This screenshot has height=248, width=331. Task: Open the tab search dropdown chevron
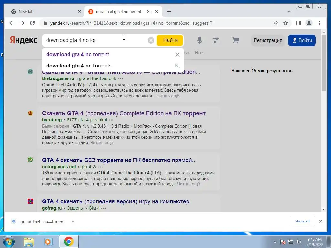pyautogui.click(x=289, y=12)
